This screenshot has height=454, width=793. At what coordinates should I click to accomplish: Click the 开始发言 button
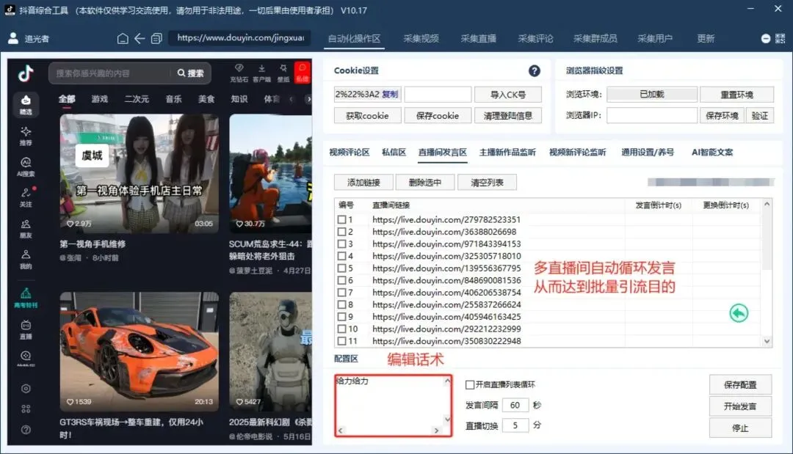coord(740,406)
